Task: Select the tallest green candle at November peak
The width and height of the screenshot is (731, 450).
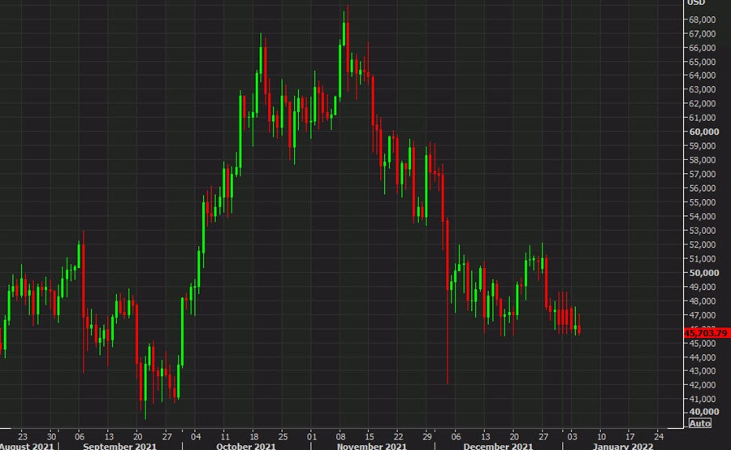Action: pos(344,37)
